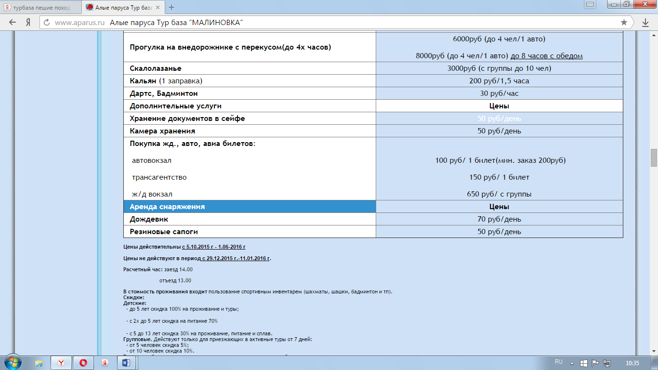Click the 'Дождевик' row label
The height and width of the screenshot is (370, 658).
149,219
